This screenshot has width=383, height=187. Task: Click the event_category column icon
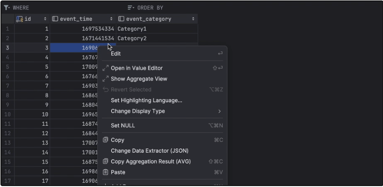[121, 19]
